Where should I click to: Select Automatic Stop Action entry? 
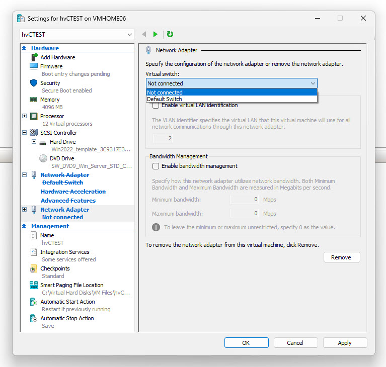(x=67, y=318)
